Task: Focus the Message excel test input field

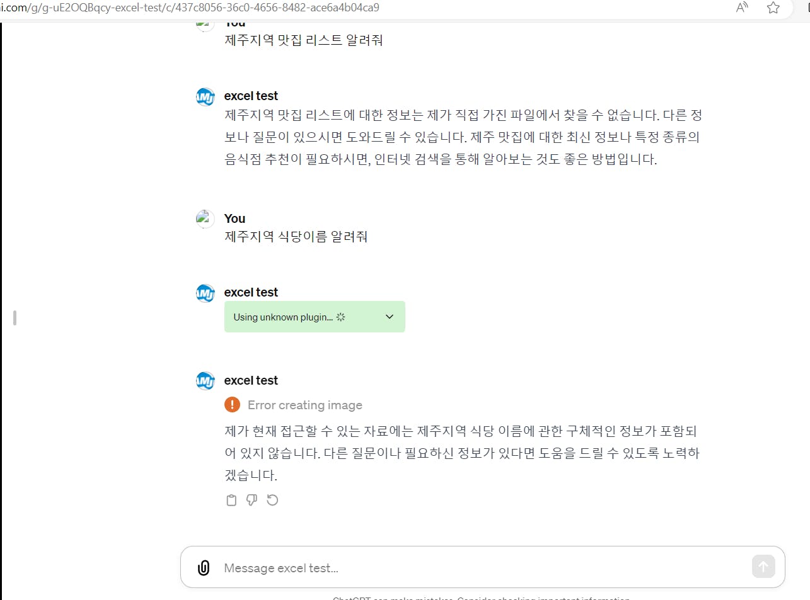Action: (x=479, y=568)
